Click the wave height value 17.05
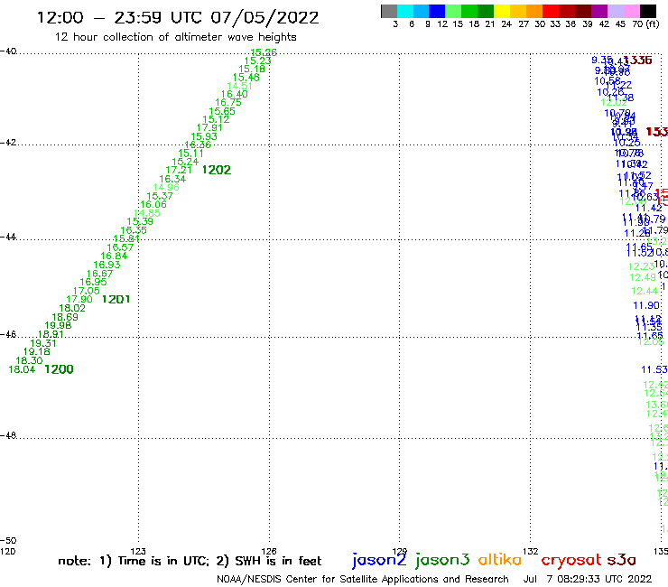The width and height of the screenshot is (668, 587). (87, 291)
